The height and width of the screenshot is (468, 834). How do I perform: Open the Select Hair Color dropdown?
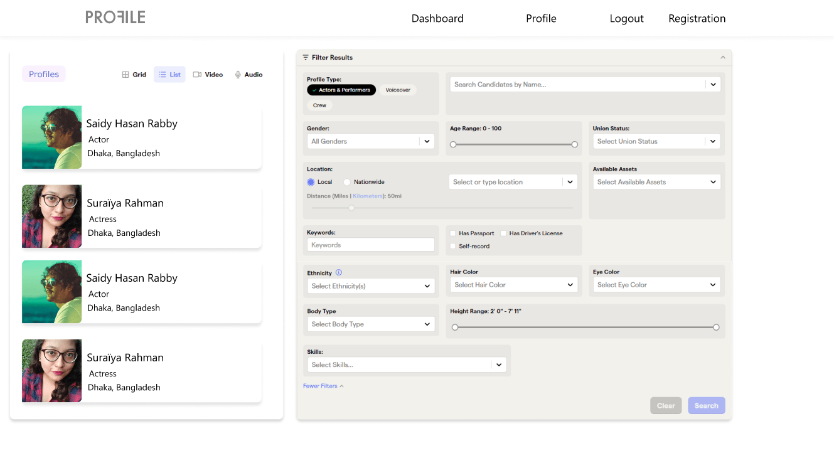pyautogui.click(x=513, y=285)
